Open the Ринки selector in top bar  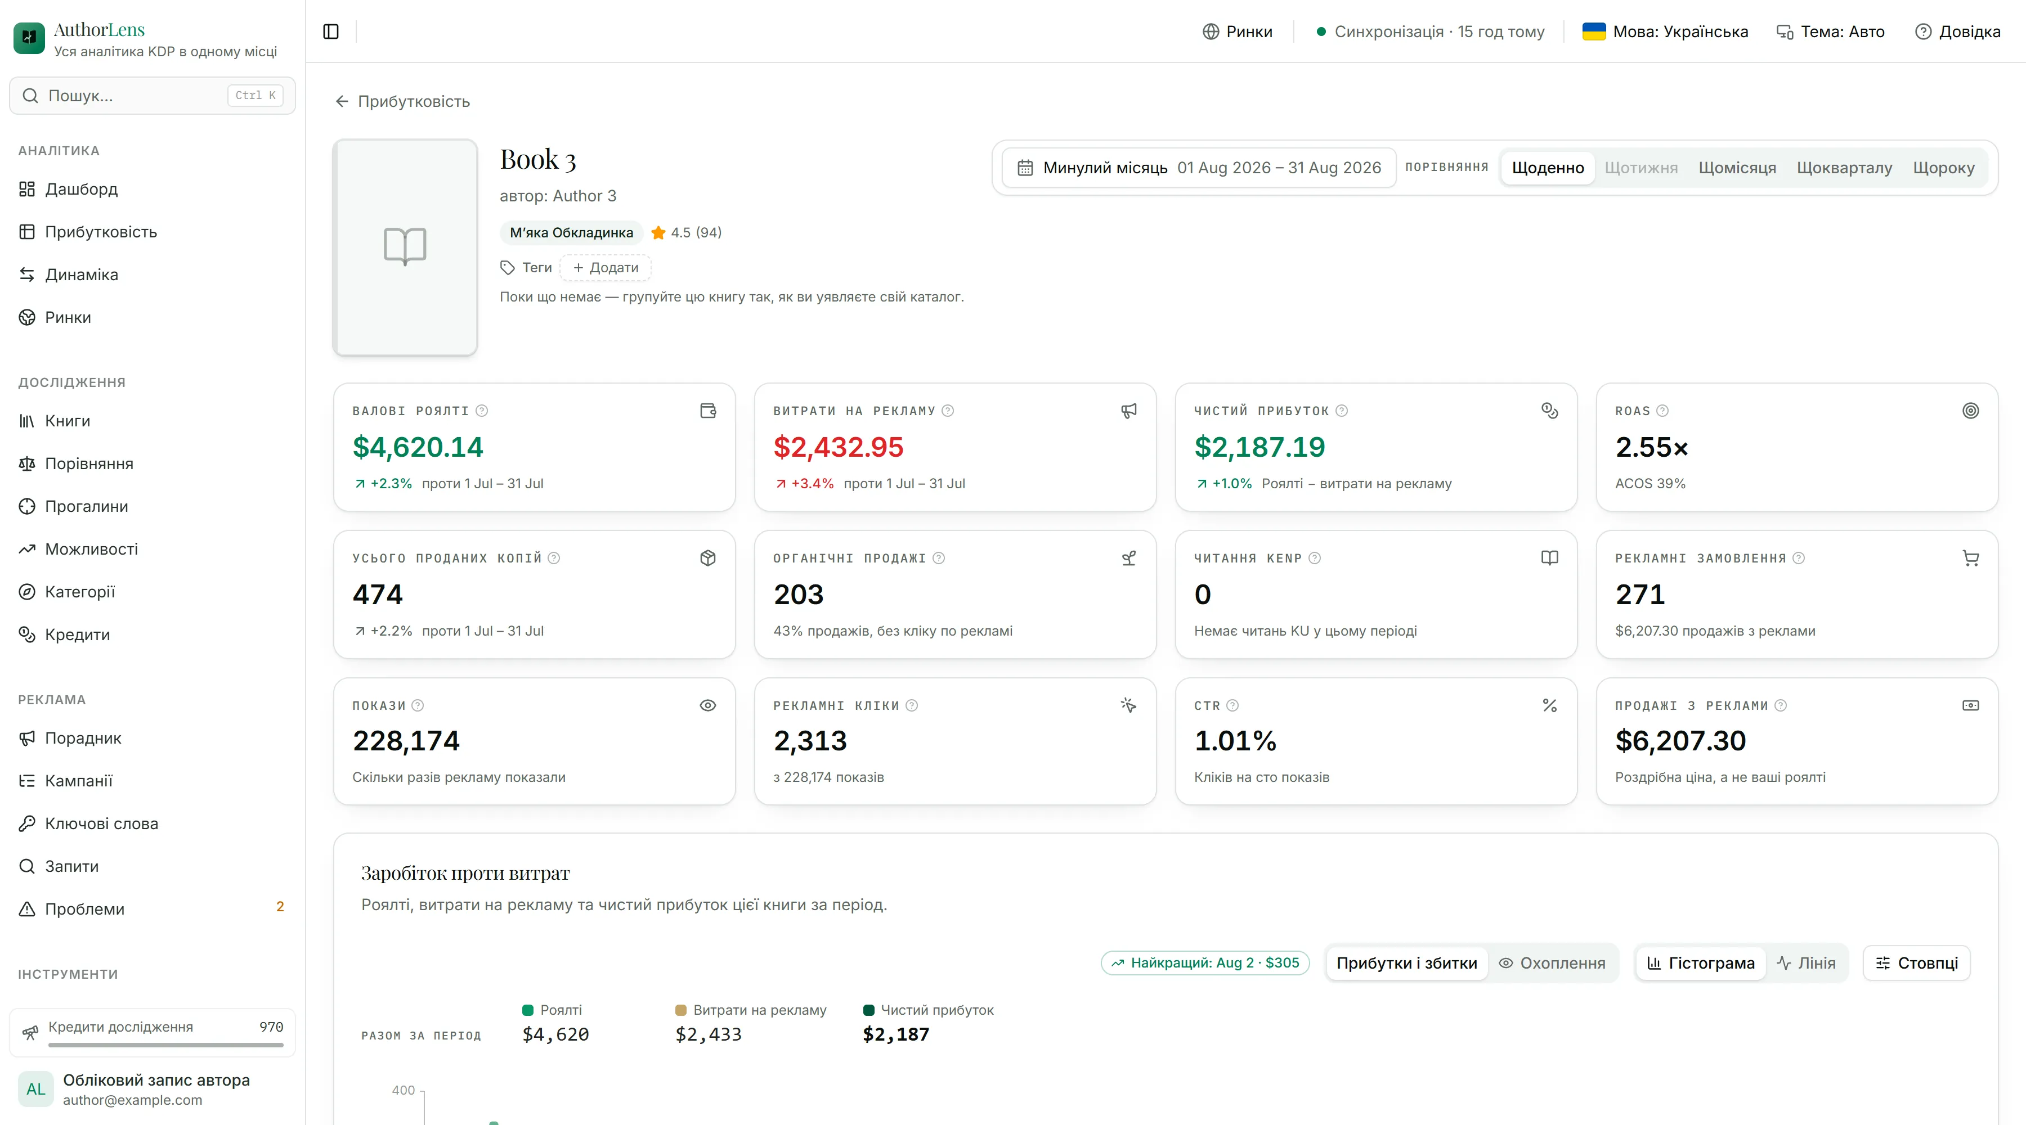pyautogui.click(x=1237, y=31)
